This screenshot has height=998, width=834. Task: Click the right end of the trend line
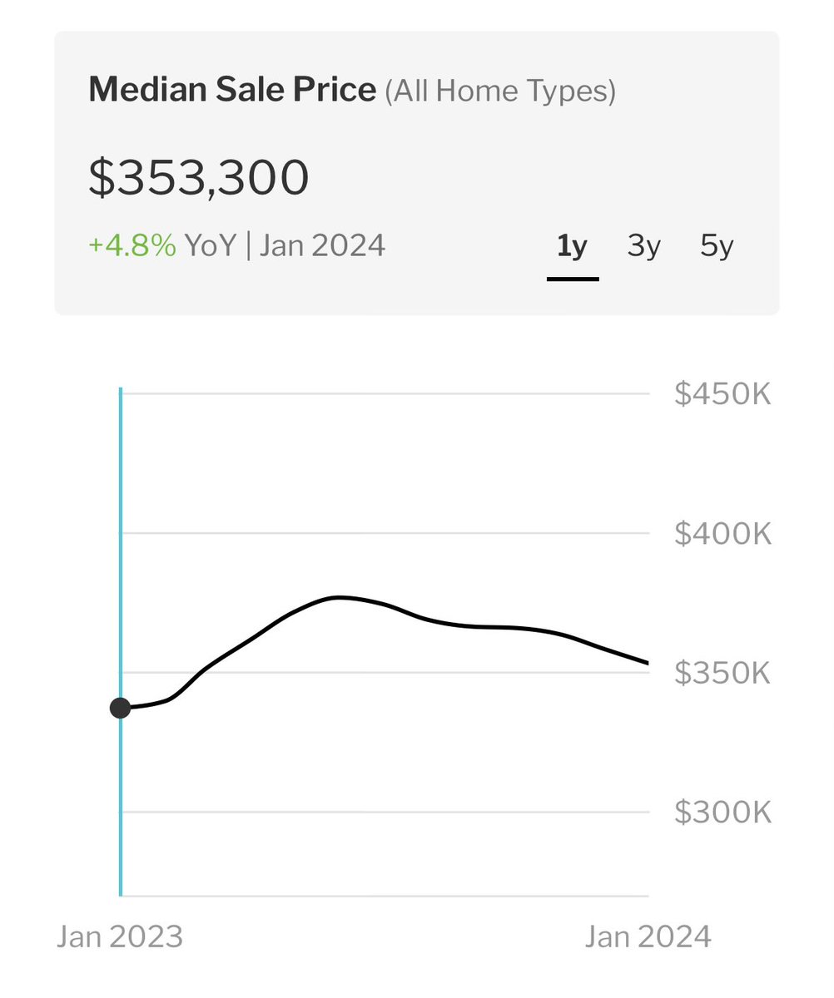click(646, 662)
